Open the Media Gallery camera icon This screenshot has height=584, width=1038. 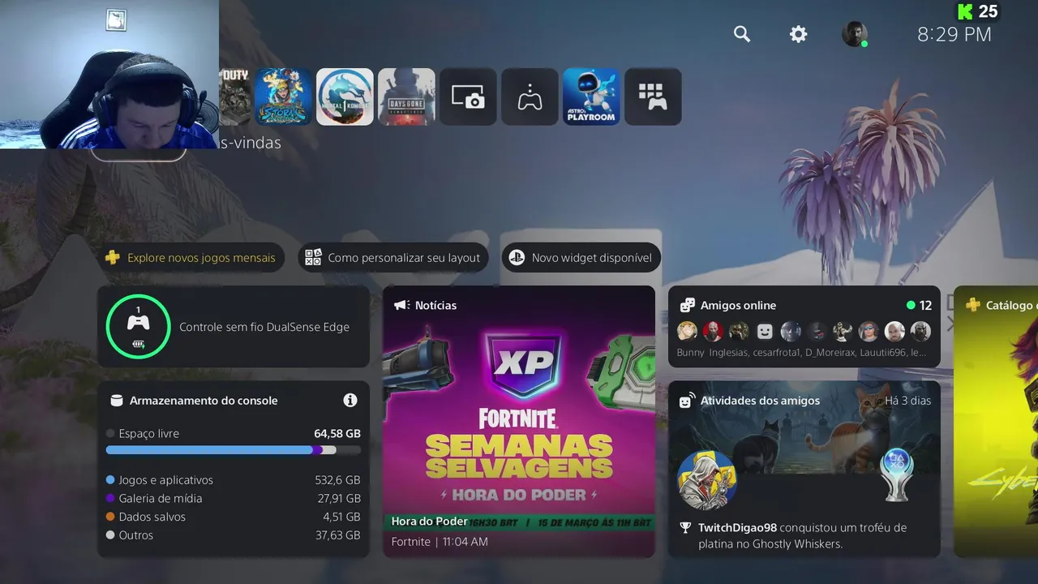point(468,97)
